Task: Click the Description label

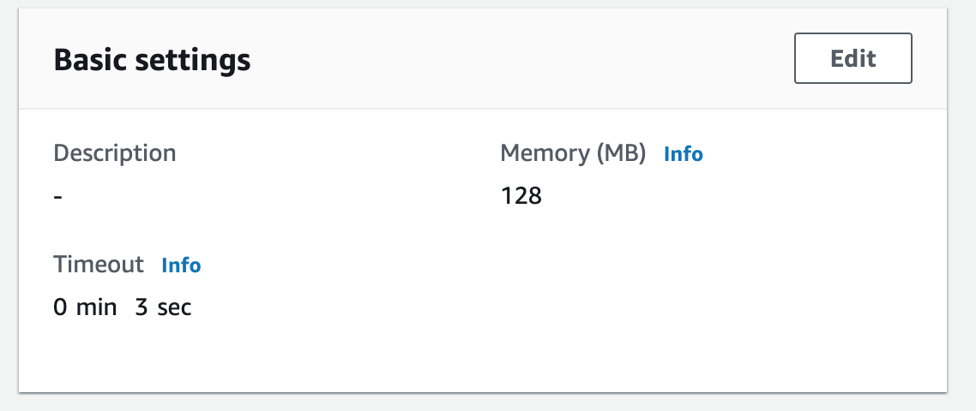Action: [x=115, y=153]
